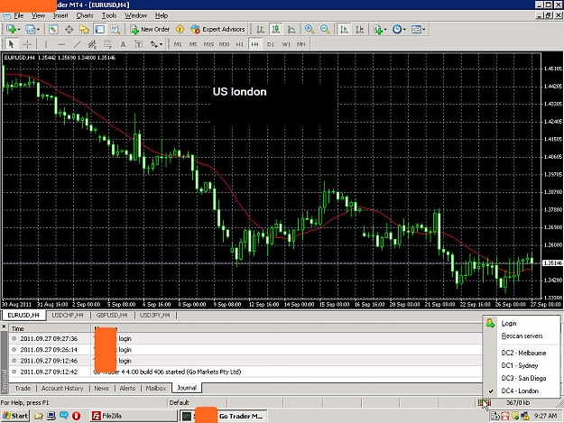This screenshot has height=423, width=564.
Task: Set timeframe to D1
Action: point(271,44)
